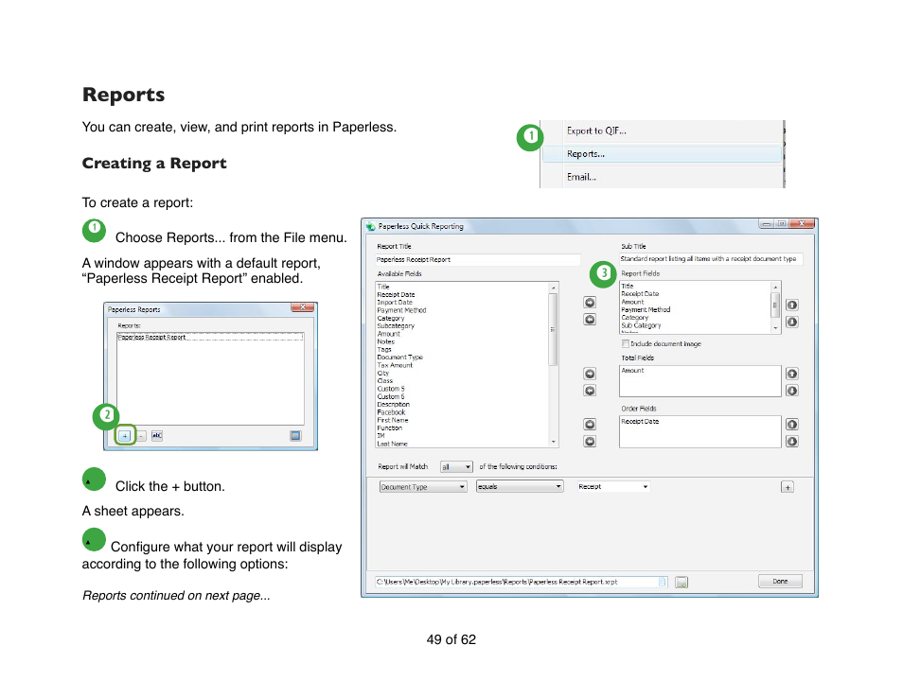903x698 pixels.
Task: Click left arrow to remove field from Report Fields
Action: point(590,320)
